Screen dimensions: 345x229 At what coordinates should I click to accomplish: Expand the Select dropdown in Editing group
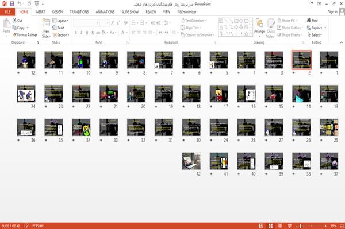pyautogui.click(x=315, y=35)
